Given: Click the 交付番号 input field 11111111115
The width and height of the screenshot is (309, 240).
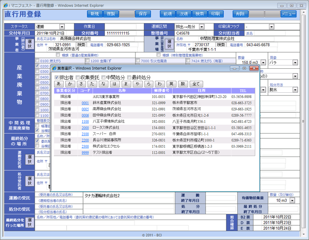Looking at the screenshot, I should point(121,33).
